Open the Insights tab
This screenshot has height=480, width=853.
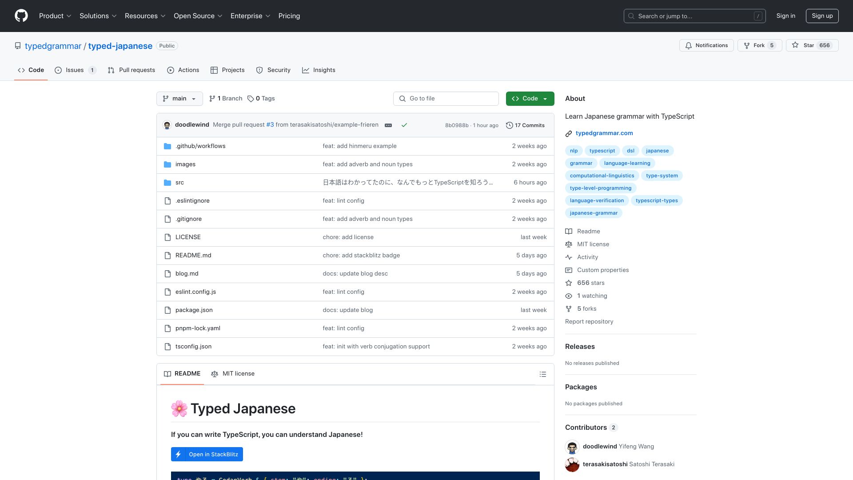click(x=319, y=70)
